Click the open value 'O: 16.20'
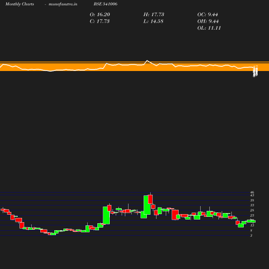The width and height of the screenshot is (269, 269). [100, 15]
